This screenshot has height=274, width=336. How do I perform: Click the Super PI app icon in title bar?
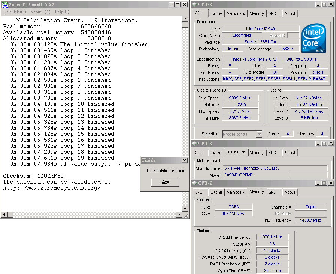click(5, 5)
